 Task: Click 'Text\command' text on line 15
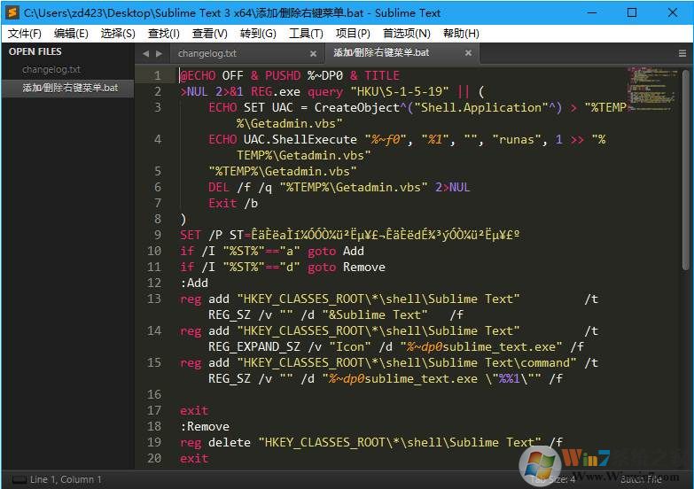point(527,362)
